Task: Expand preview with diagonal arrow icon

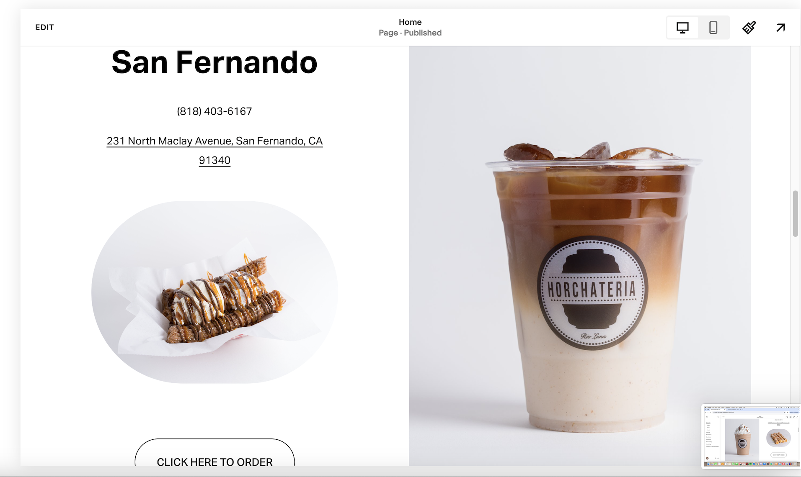Action: click(780, 28)
